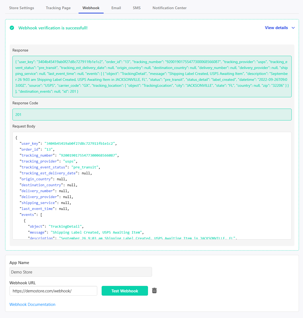This screenshot has width=303, height=318.
Task: Click the "tracking_provider": "usps" line
Action: click(x=49, y=161)
